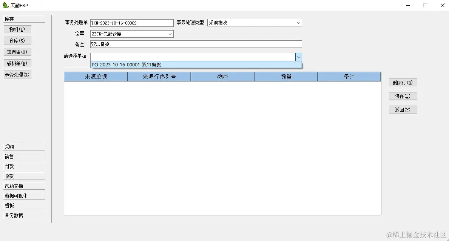This screenshot has height=241, width=449.
Task: Open the 帮助文档 help documentation
Action: pos(24,185)
